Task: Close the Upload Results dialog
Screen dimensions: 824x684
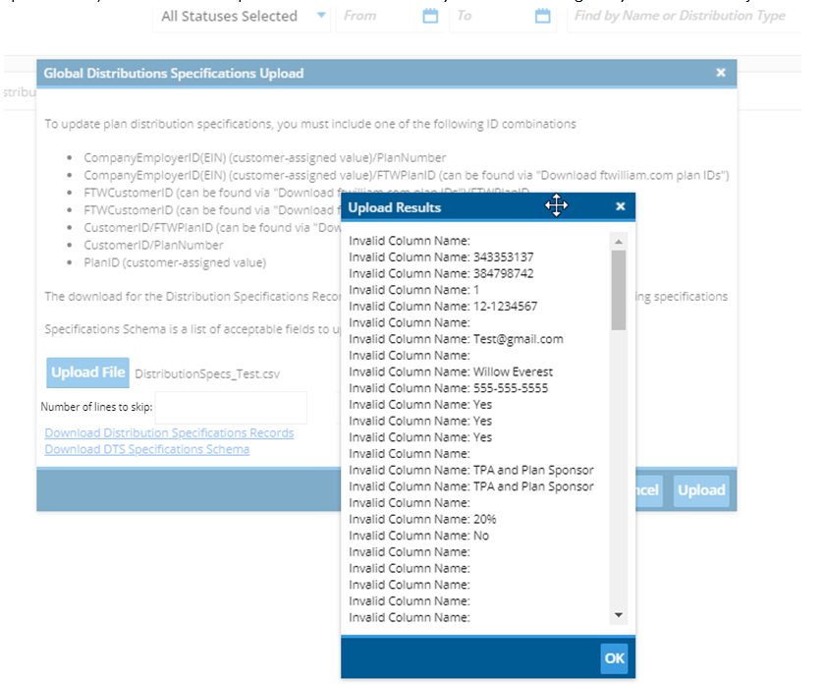Action: coord(620,206)
